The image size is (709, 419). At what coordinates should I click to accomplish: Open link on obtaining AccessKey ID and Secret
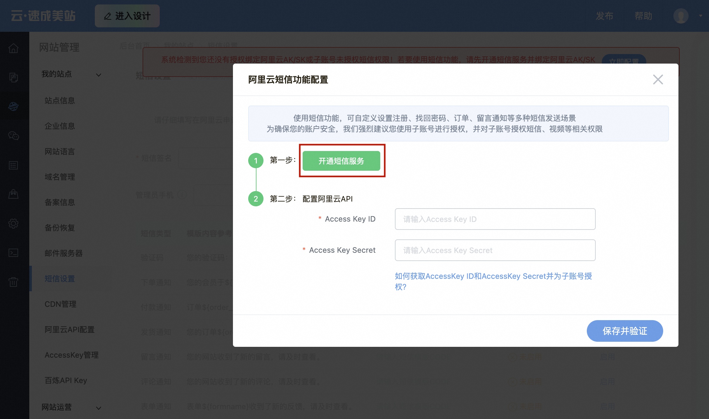tap(493, 281)
